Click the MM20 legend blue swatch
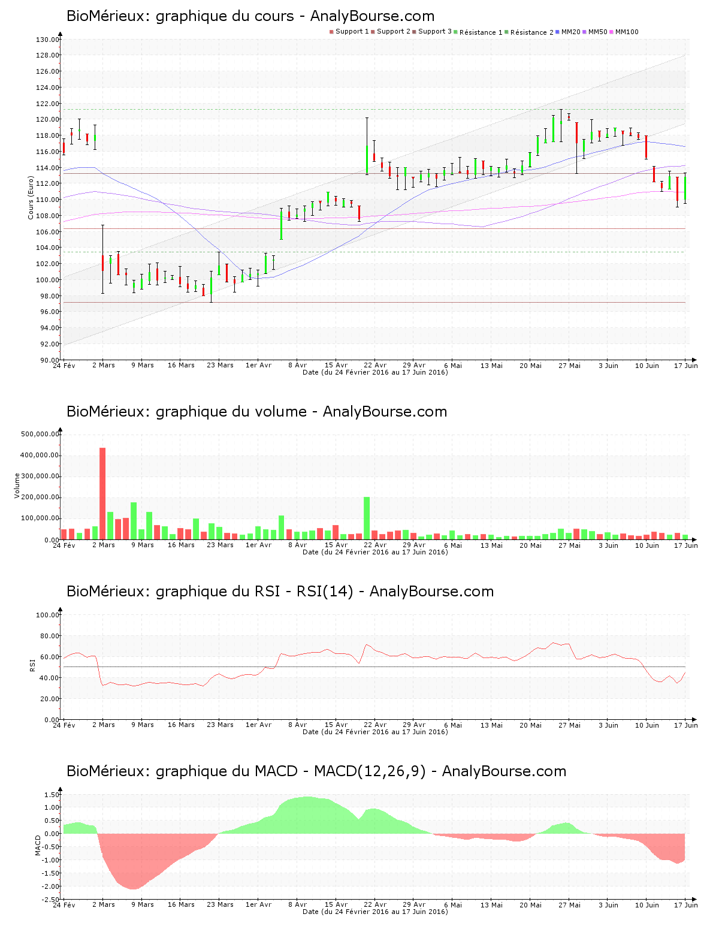The height and width of the screenshot is (929, 719). (558, 32)
